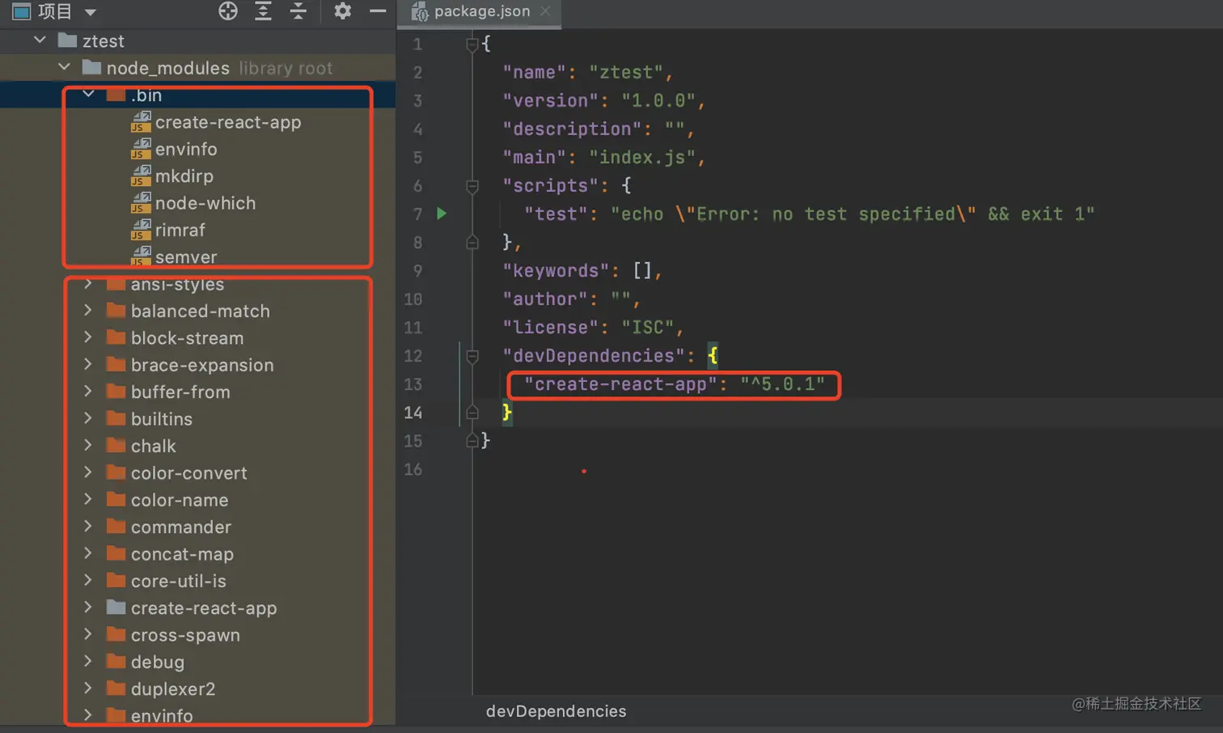Expand the chalk folder
Image resolution: width=1223 pixels, height=733 pixels.
pos(88,445)
